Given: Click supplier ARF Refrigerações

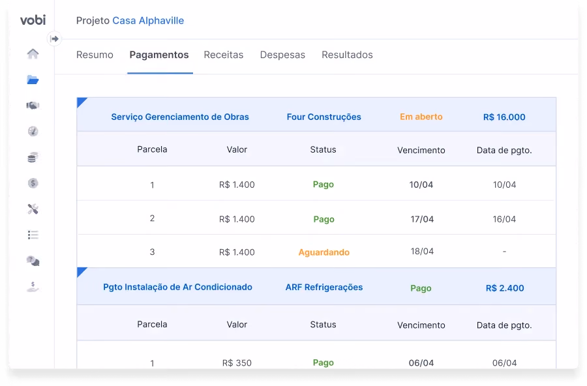Looking at the screenshot, I should coord(324,287).
